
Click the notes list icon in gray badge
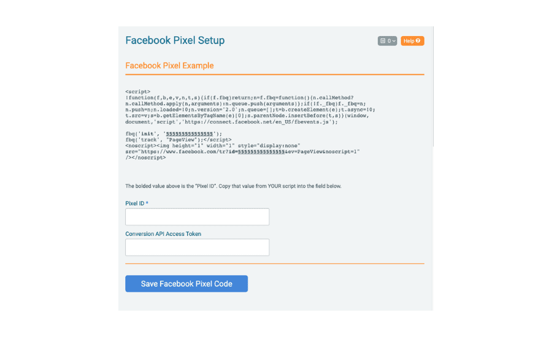[383, 41]
